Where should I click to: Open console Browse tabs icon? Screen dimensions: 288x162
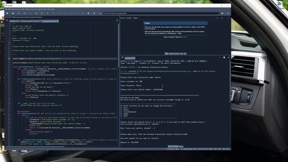[122, 58]
